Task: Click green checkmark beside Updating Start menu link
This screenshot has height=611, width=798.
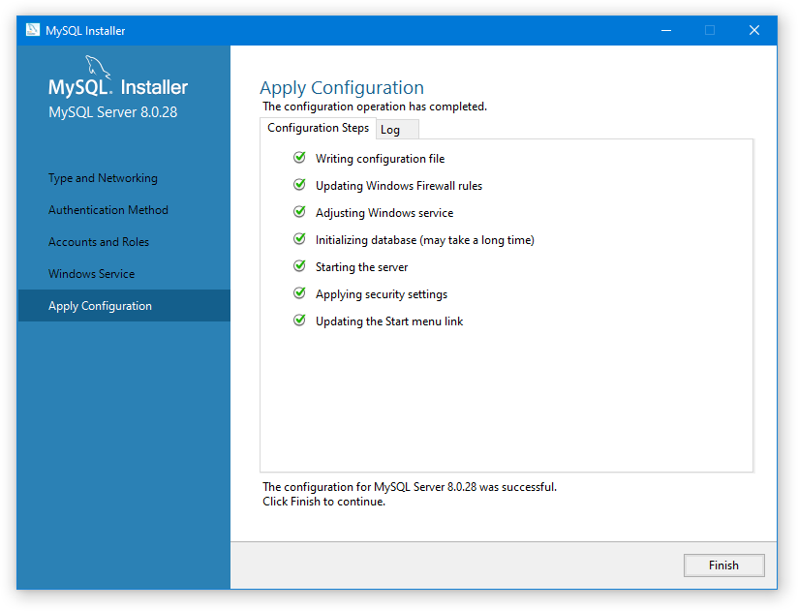Action: click(299, 321)
